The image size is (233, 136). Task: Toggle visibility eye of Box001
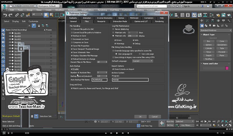[10, 33]
